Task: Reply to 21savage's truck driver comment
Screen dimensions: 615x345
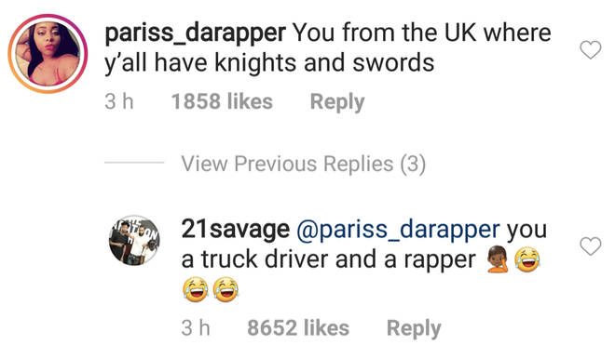Action: pyautogui.click(x=414, y=329)
